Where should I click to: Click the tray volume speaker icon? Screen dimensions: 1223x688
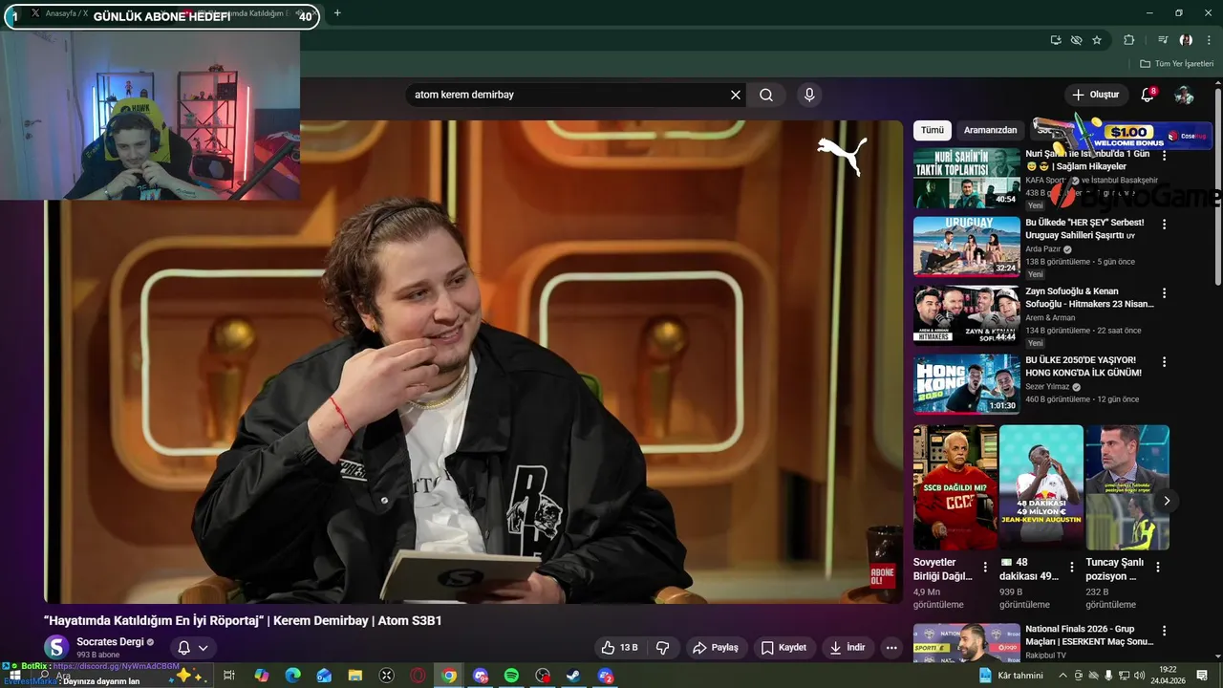tap(1140, 676)
